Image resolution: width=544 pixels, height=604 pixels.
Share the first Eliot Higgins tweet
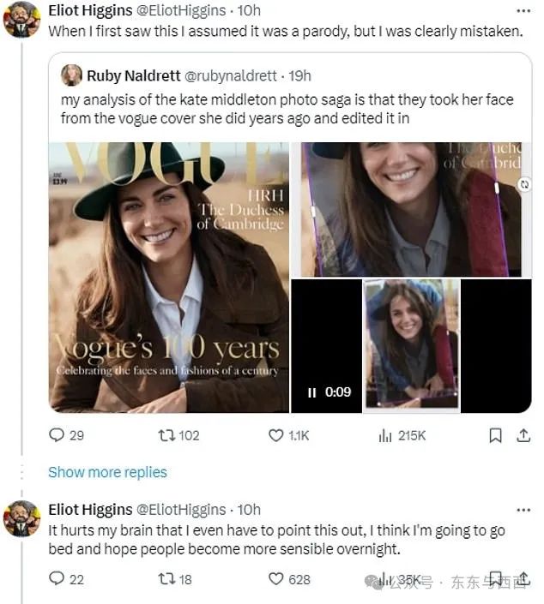[x=523, y=435]
